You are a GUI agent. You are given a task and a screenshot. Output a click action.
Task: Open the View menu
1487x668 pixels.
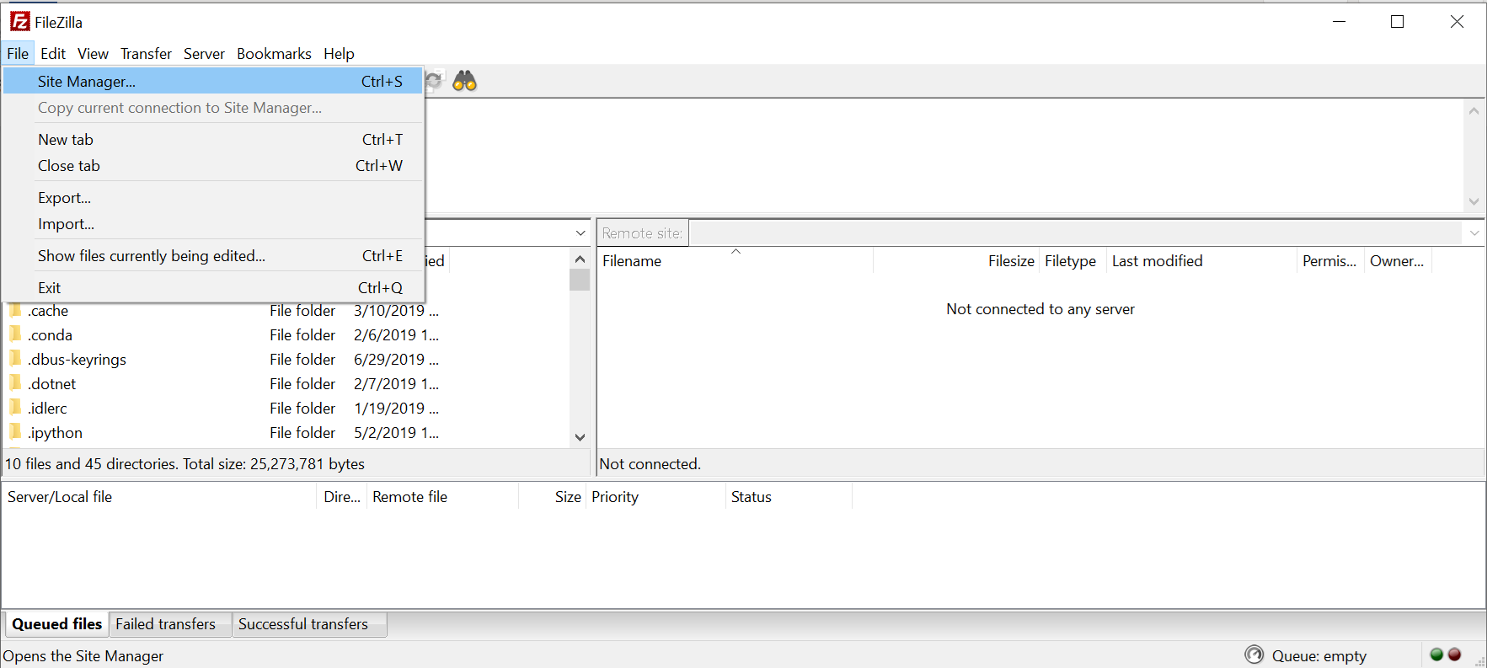(x=93, y=54)
